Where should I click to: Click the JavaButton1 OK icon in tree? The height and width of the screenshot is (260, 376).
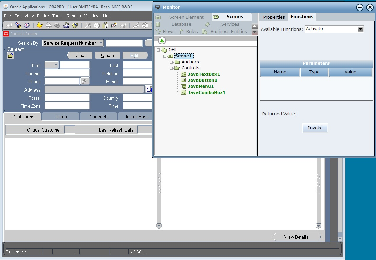click(184, 80)
